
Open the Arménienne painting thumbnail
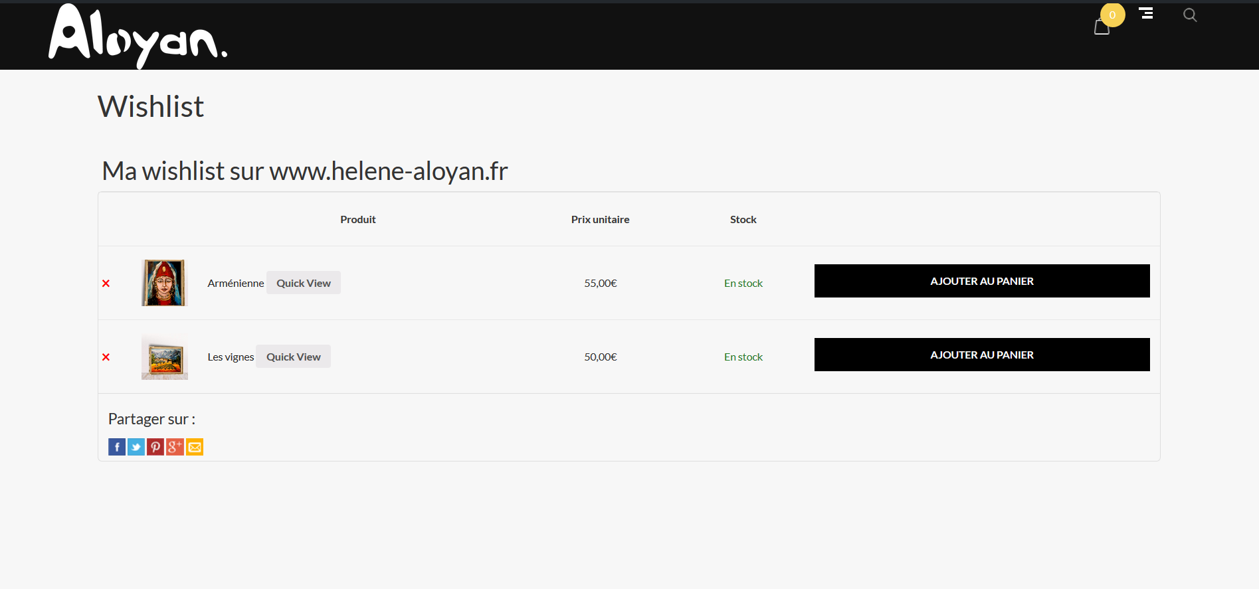click(165, 283)
